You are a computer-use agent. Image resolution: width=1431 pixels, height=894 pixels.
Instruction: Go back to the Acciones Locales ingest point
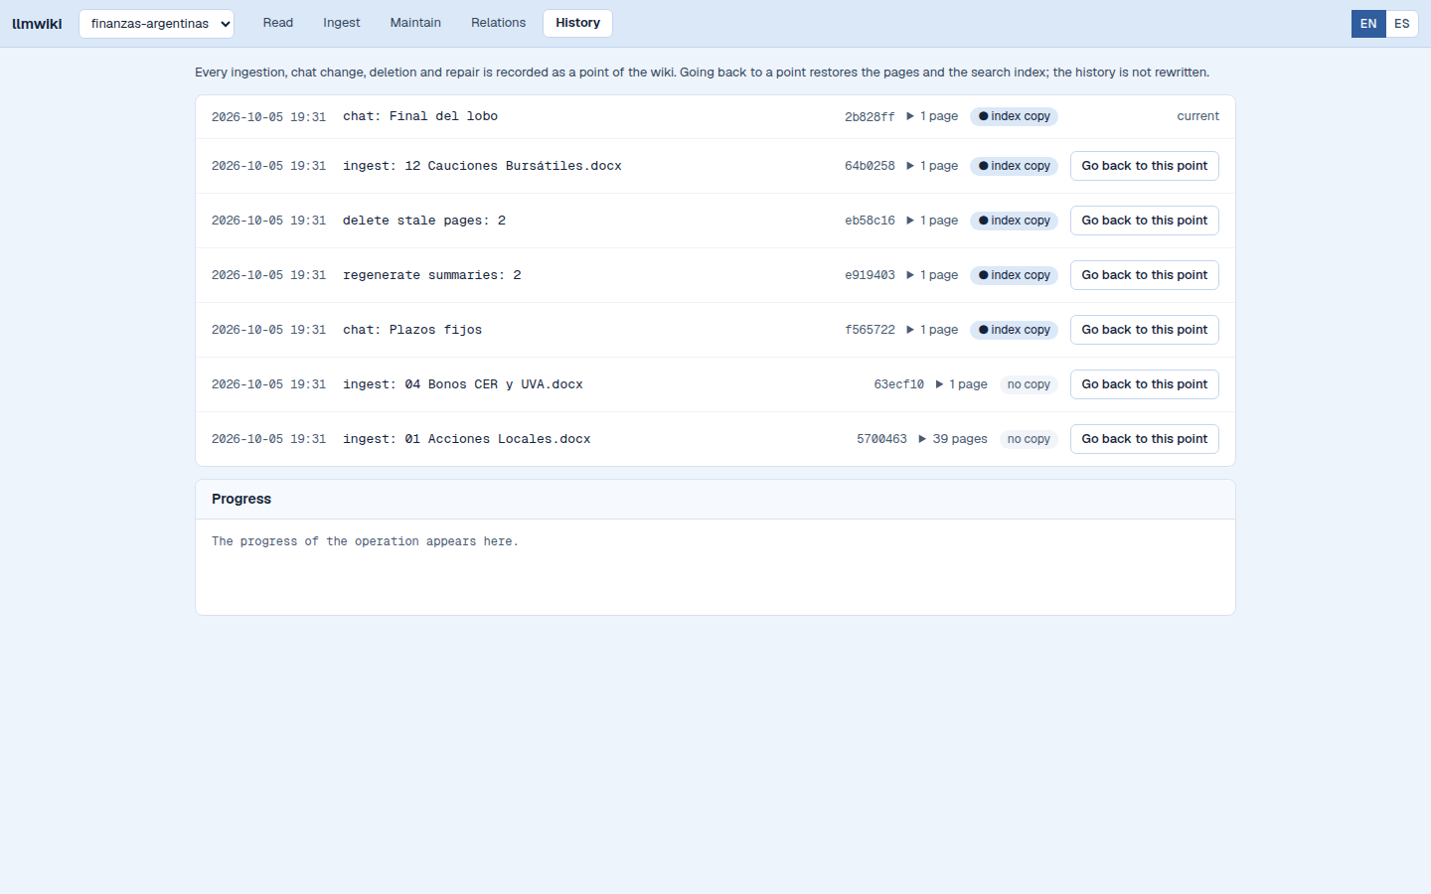click(x=1145, y=439)
